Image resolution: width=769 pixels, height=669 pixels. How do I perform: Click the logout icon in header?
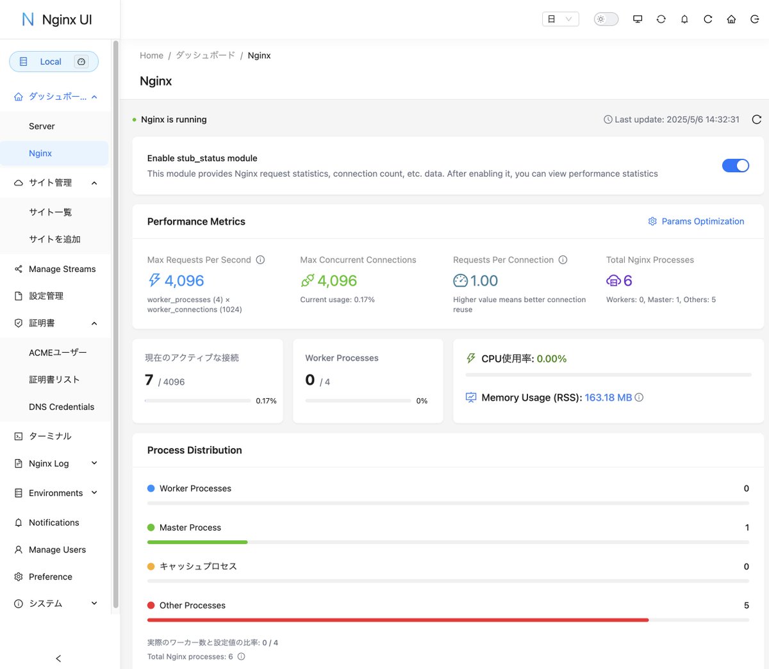755,19
